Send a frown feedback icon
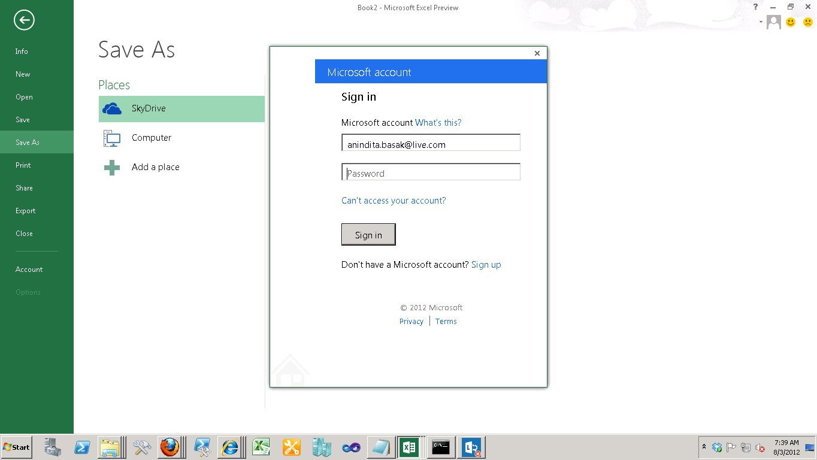The width and height of the screenshot is (817, 460). click(x=807, y=22)
